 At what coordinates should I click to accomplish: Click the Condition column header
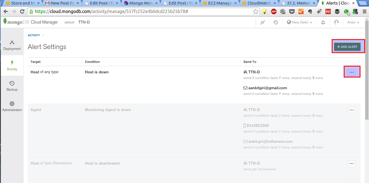coord(92,62)
